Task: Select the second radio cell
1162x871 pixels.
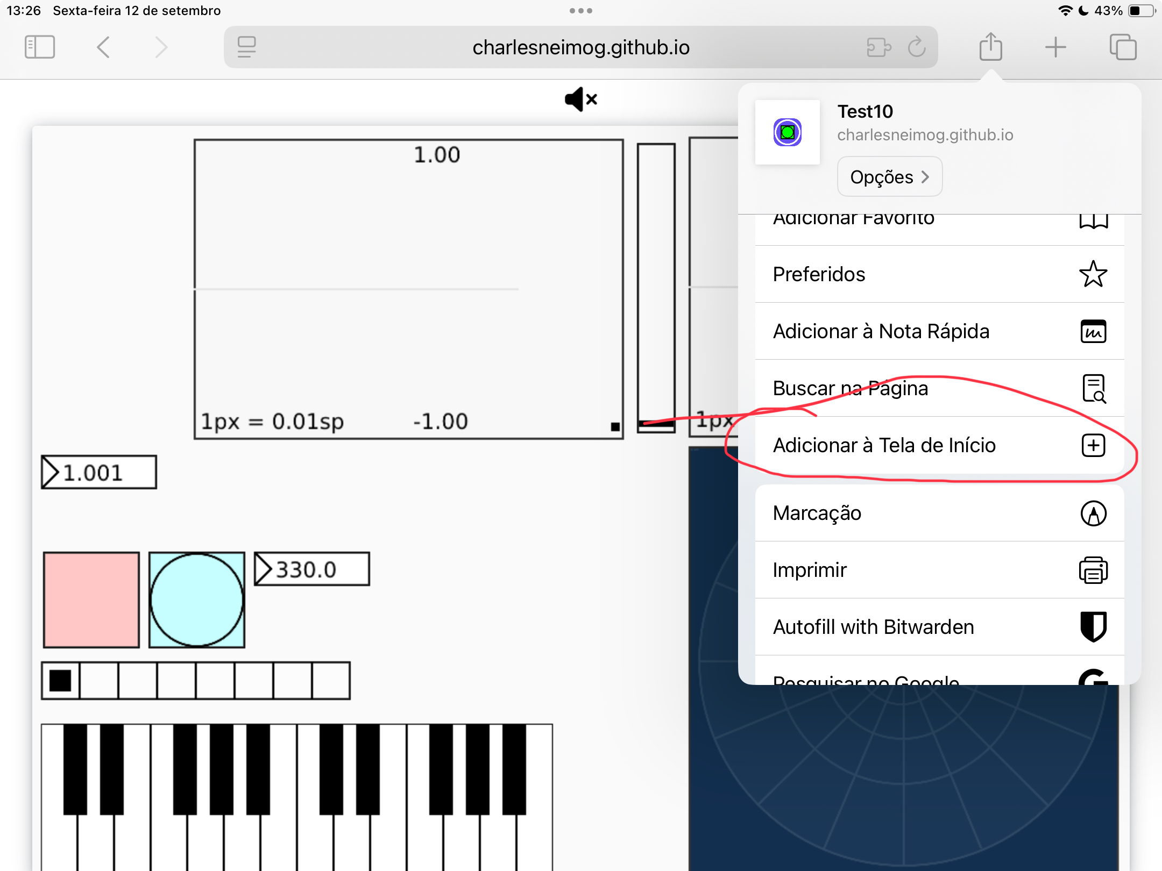Action: [99, 681]
